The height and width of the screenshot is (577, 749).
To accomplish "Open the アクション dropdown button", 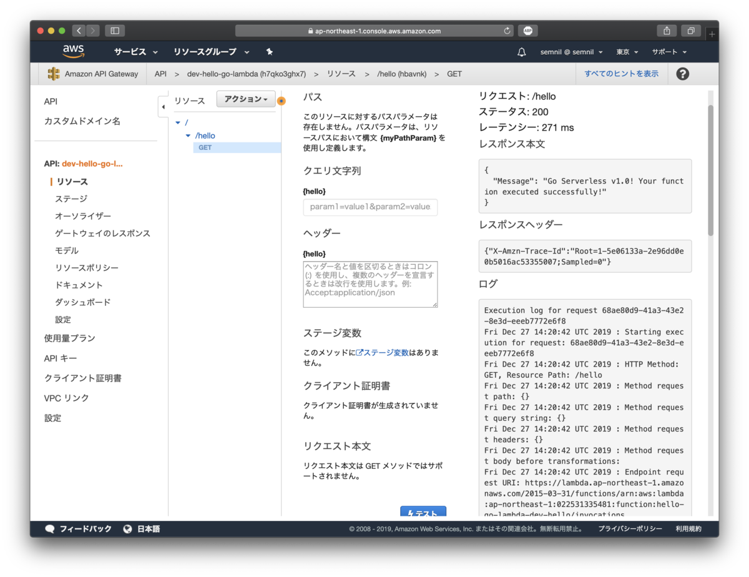I will click(246, 99).
